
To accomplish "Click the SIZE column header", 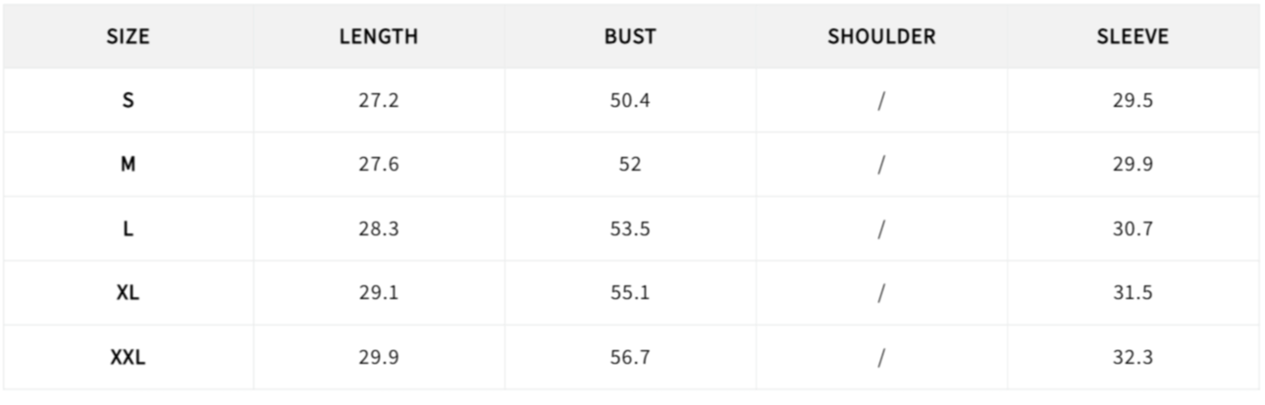I will point(128,37).
